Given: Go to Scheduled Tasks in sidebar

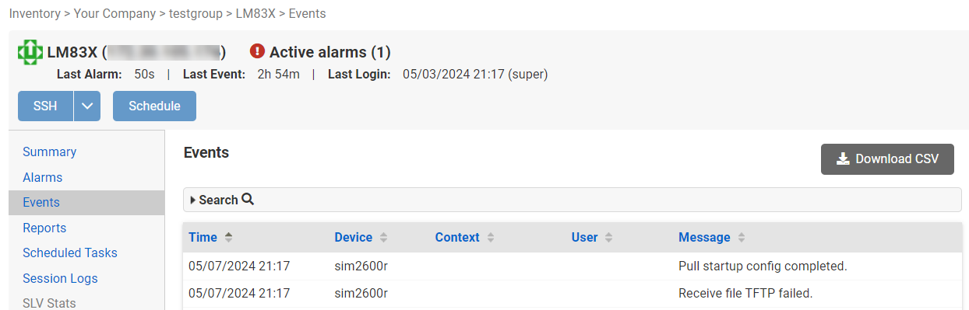Looking at the screenshot, I should [x=70, y=253].
